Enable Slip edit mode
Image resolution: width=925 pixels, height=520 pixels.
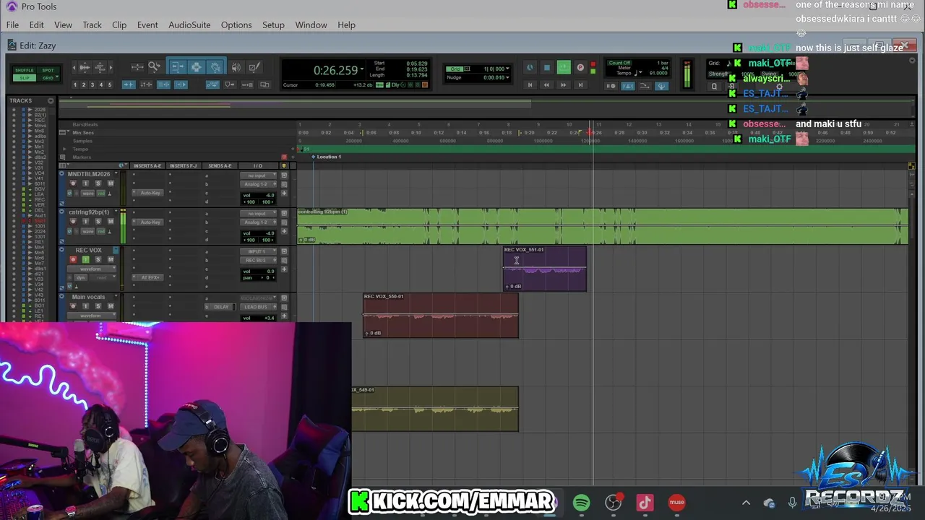[x=25, y=78]
